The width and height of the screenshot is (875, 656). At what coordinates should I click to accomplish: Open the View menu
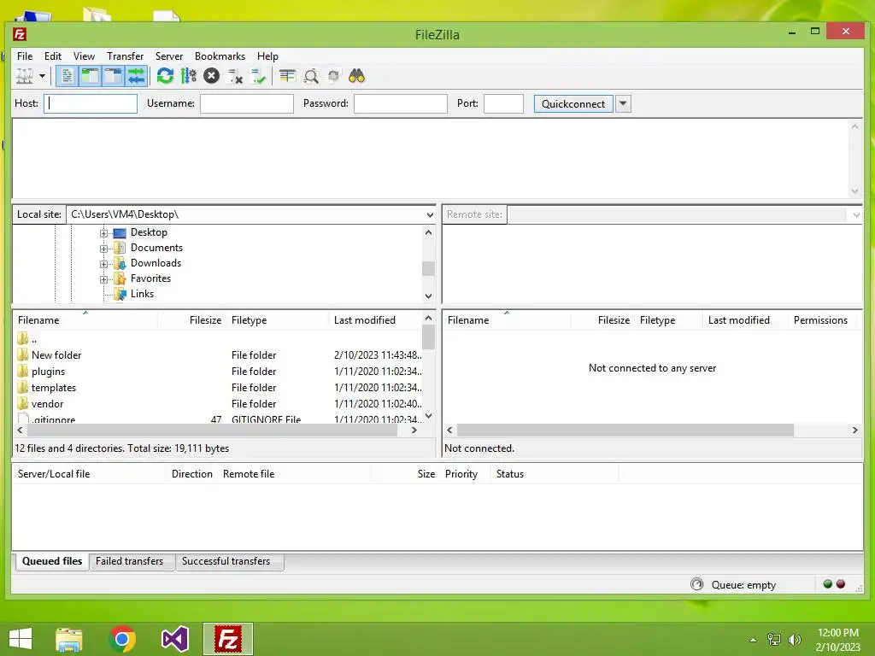tap(85, 56)
